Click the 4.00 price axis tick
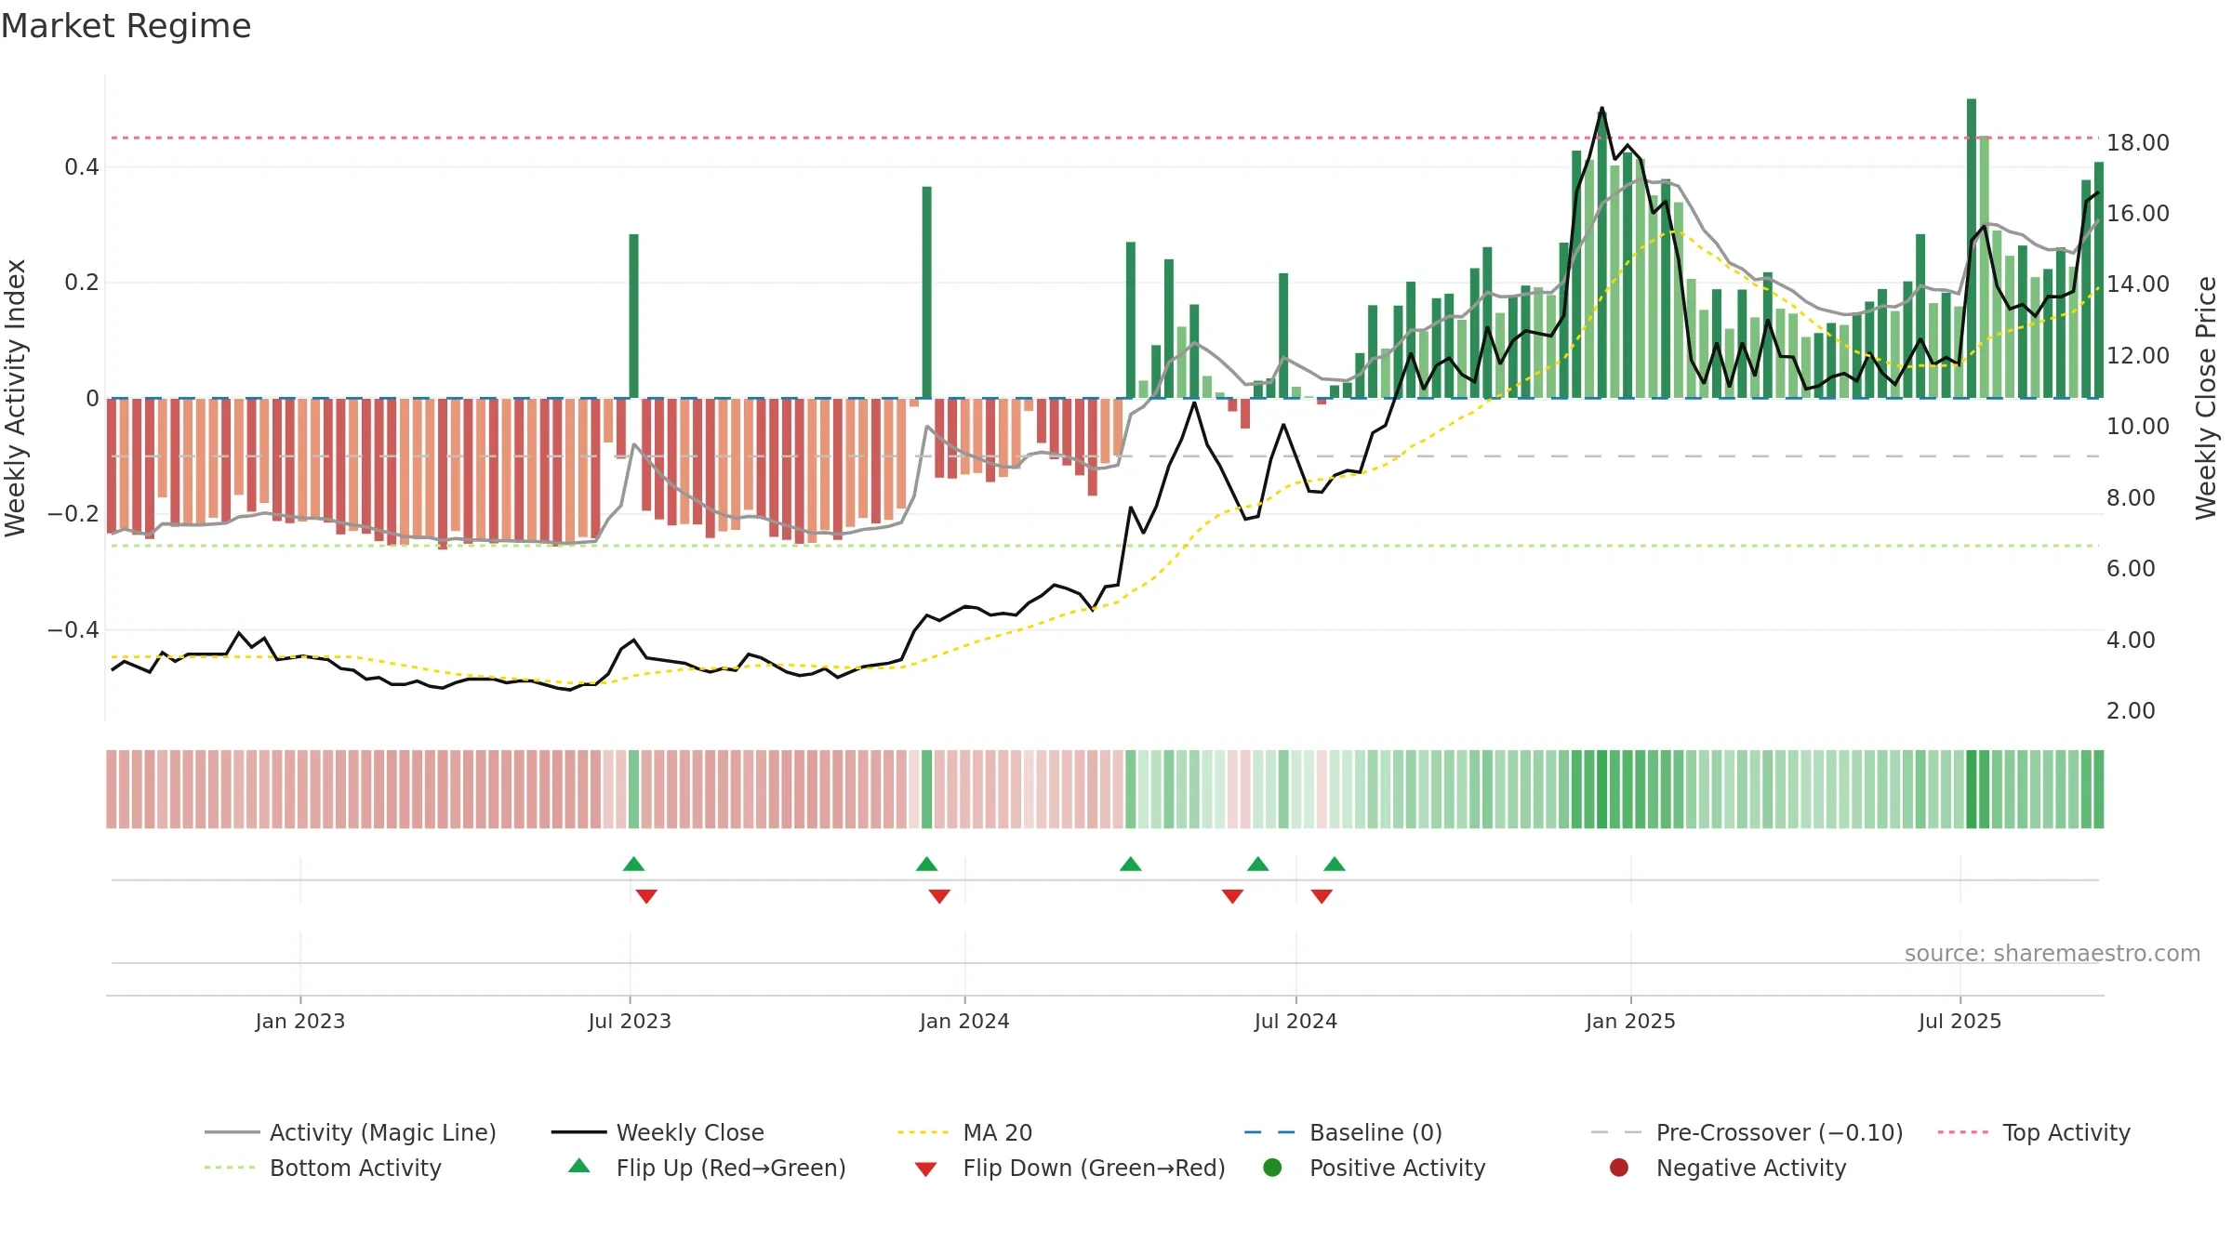Screen dimensions: 2232x1255 (2131, 641)
